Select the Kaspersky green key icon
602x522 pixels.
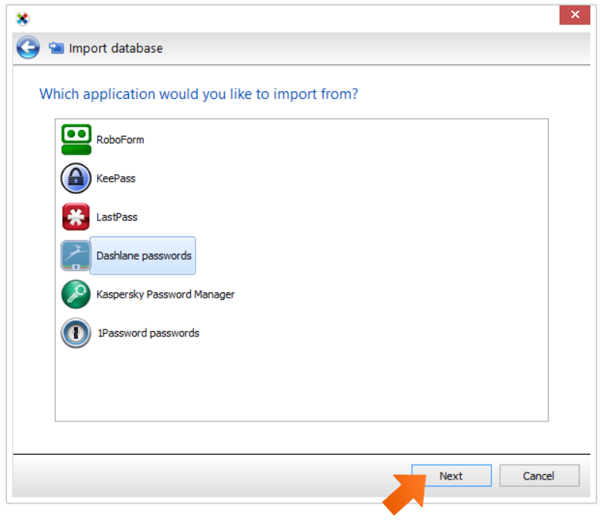(76, 294)
